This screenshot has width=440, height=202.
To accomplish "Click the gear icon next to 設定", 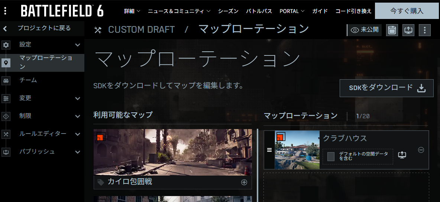I will (x=6, y=45).
